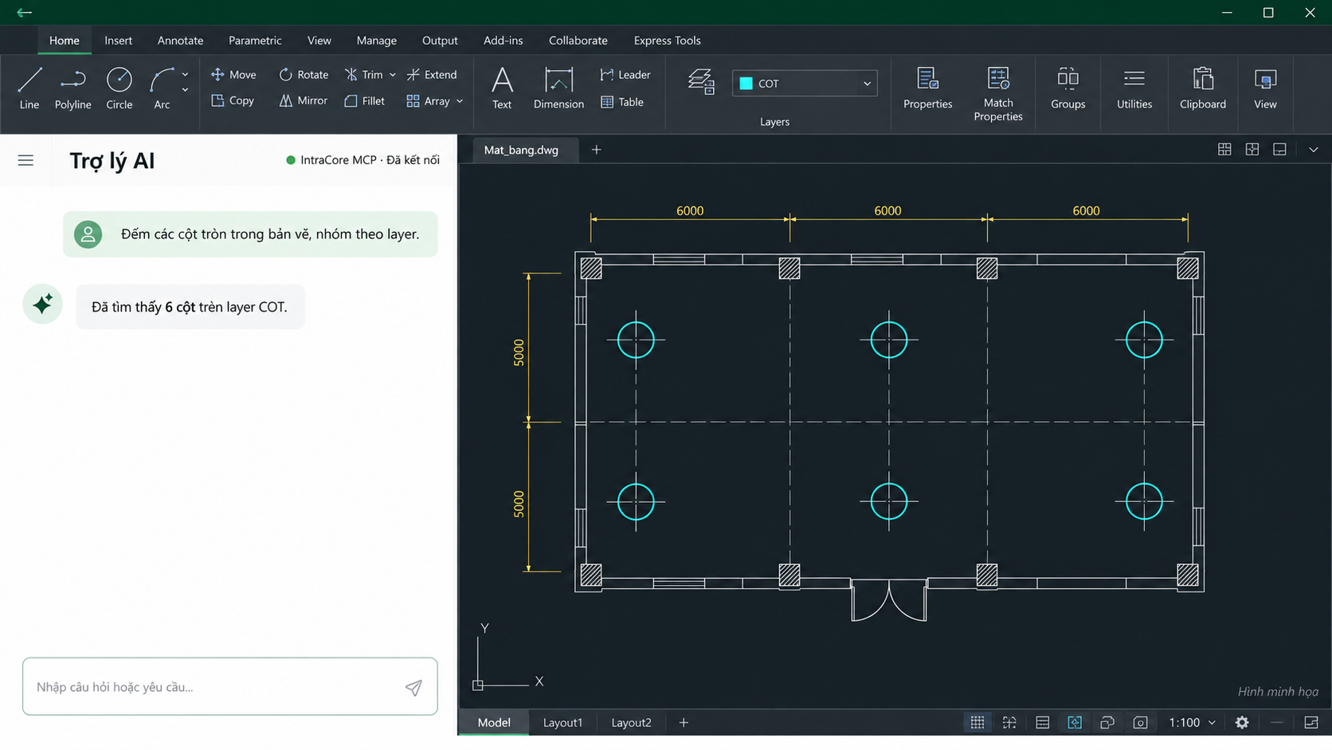Viewport: 1332px width, 750px height.
Task: Open the Dimension tool
Action: point(558,88)
